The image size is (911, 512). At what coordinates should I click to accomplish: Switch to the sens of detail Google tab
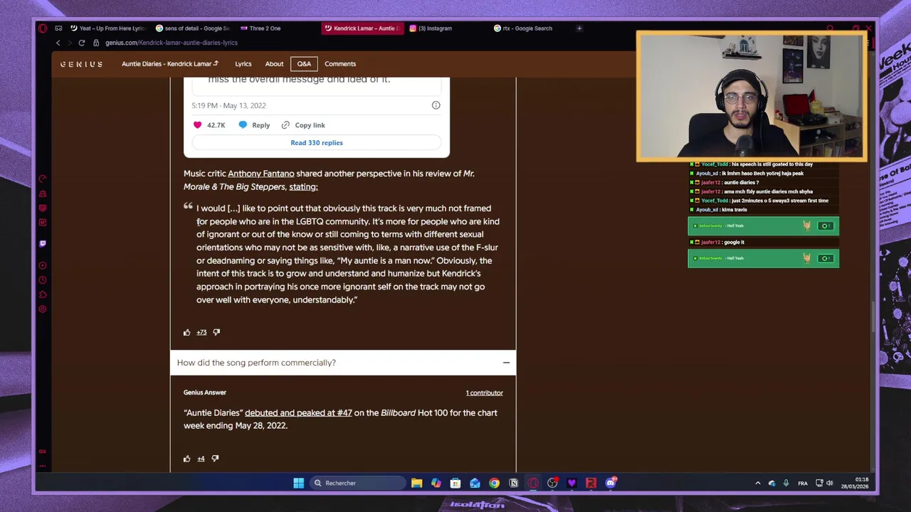[192, 28]
